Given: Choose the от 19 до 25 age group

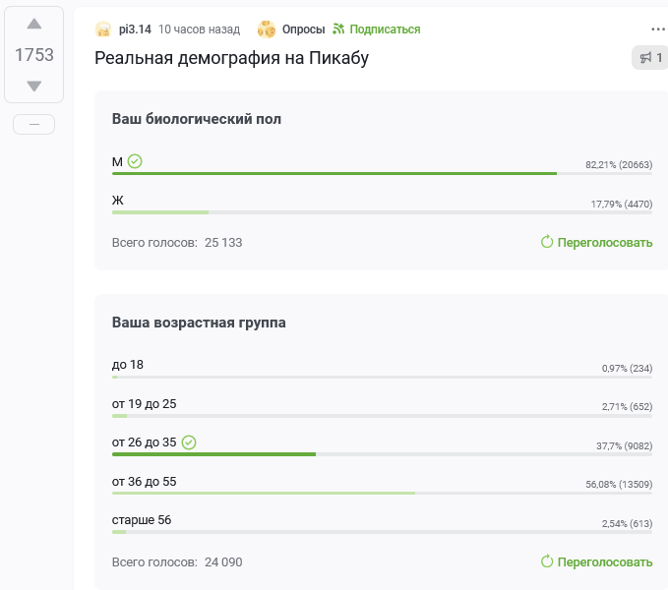Looking at the screenshot, I should [144, 404].
